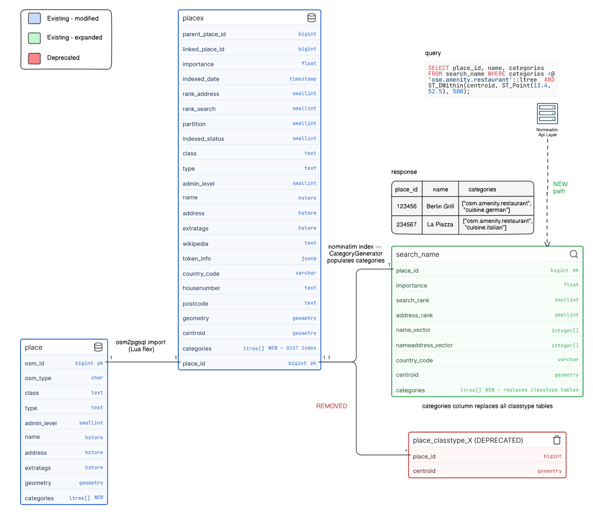Select the blue 'Existing - modified' legend swatch
593x518 pixels.
[34, 18]
